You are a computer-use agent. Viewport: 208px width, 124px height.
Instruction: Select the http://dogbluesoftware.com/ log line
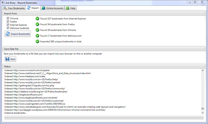pyautogui.click(x=24, y=95)
